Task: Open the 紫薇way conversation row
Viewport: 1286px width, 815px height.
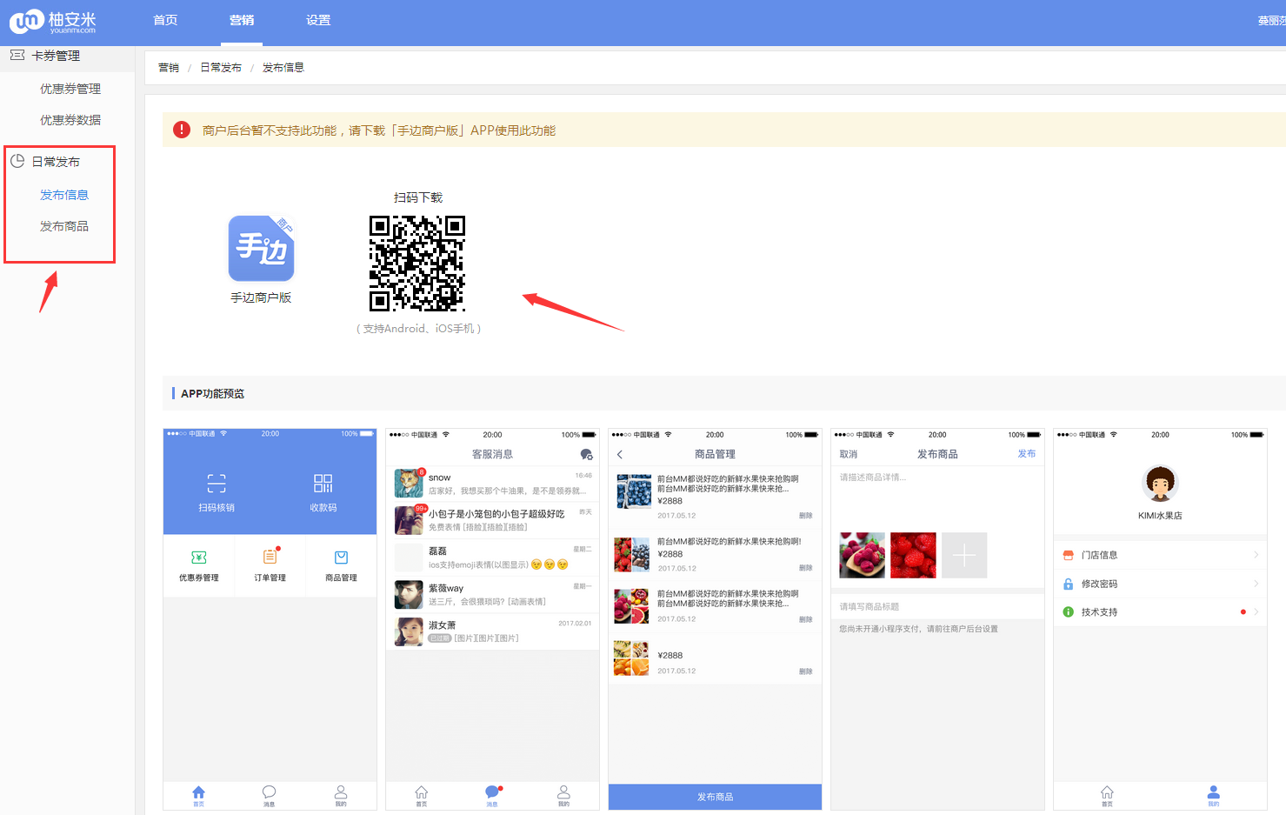Action: (x=492, y=594)
